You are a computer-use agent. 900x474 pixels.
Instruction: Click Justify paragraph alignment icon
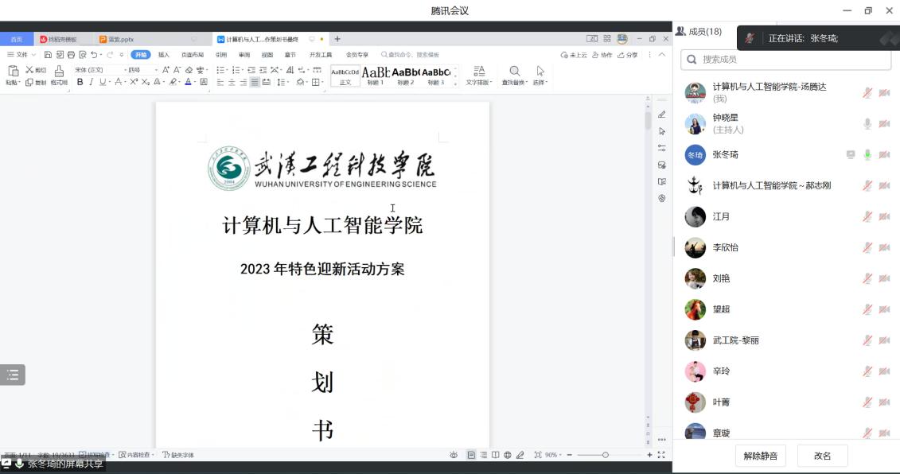tap(255, 82)
